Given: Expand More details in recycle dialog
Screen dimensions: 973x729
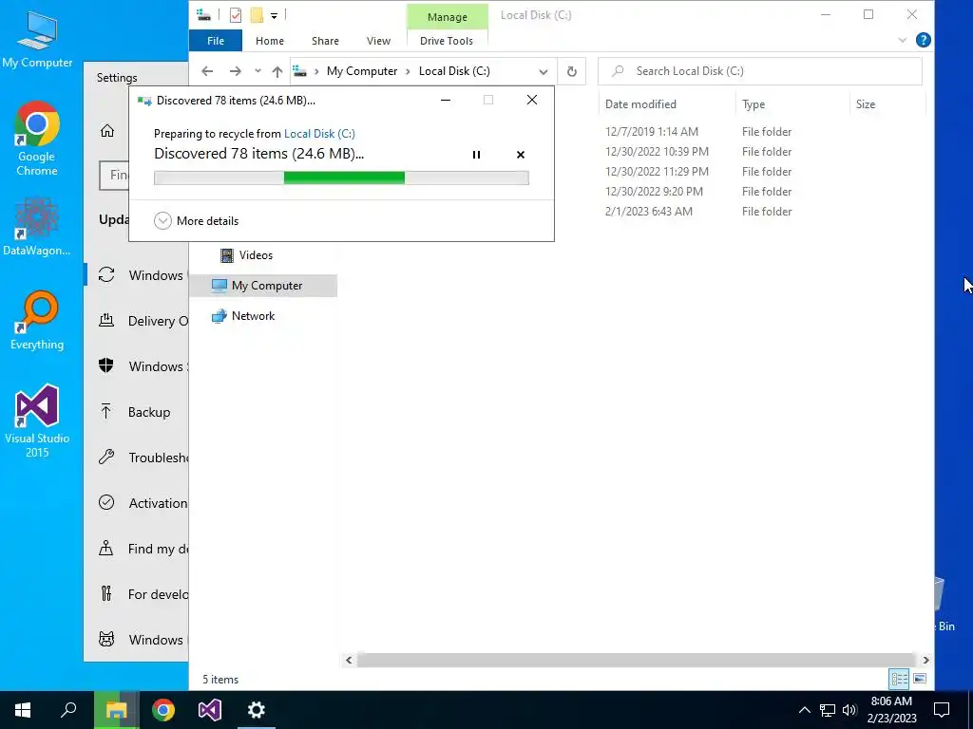Looking at the screenshot, I should pos(196,220).
